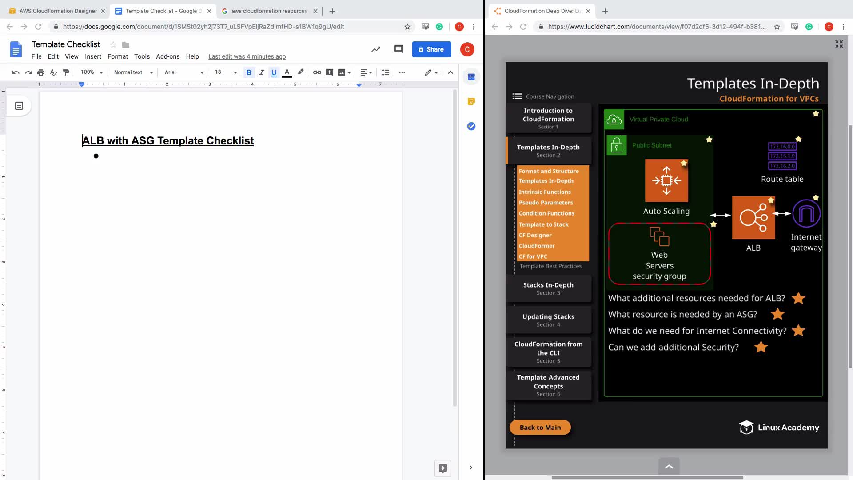Image resolution: width=853 pixels, height=480 pixels.
Task: Switch to AWS CloudFormation Designer tab
Action: (x=58, y=11)
